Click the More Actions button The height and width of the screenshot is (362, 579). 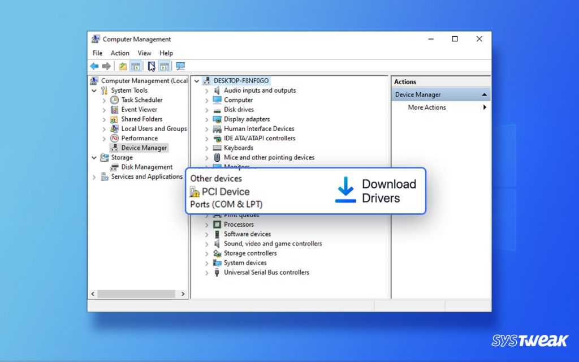coord(426,107)
